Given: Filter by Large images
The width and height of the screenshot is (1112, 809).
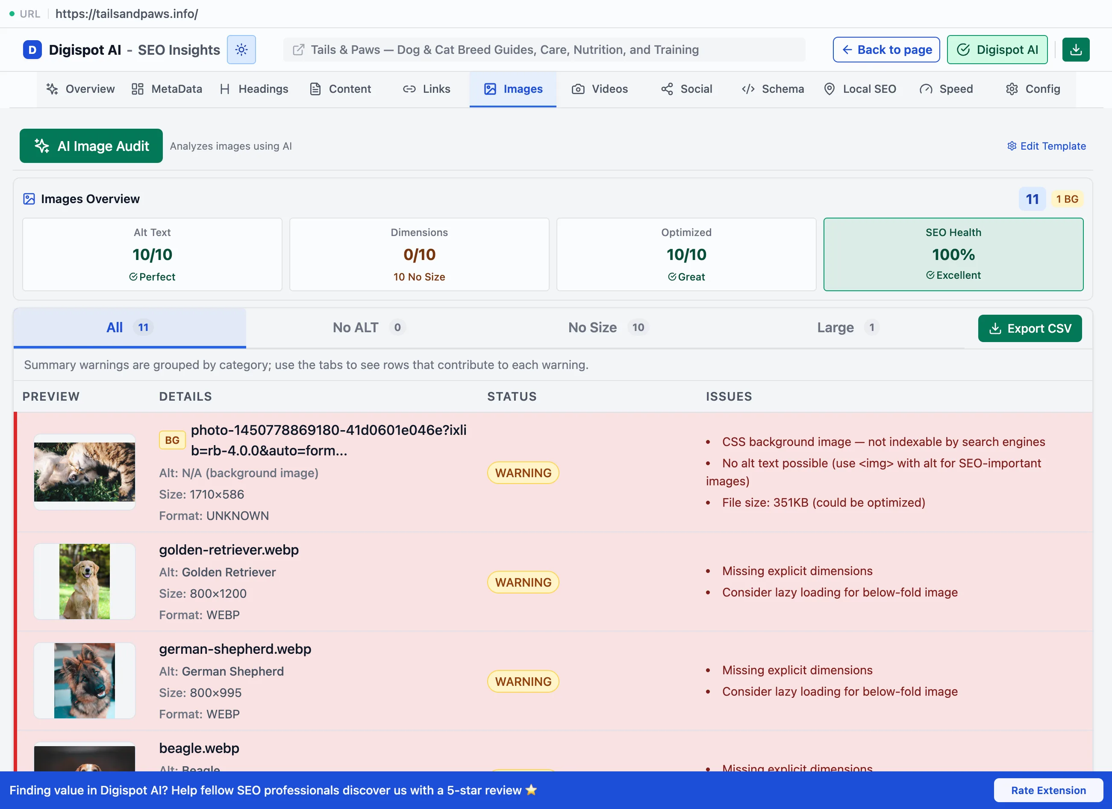Looking at the screenshot, I should [848, 328].
